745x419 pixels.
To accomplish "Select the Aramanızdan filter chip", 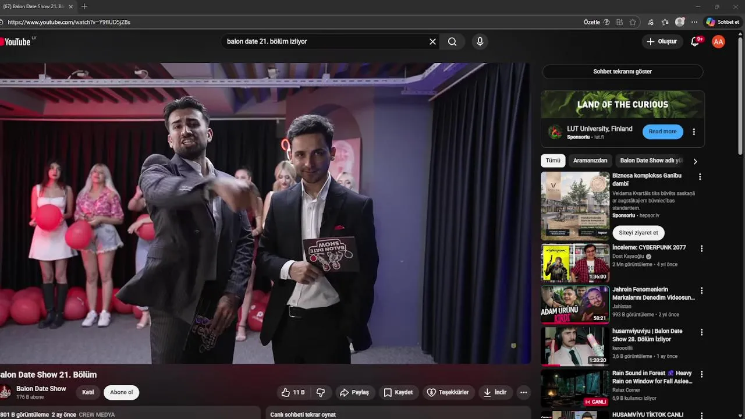I will (x=590, y=161).
